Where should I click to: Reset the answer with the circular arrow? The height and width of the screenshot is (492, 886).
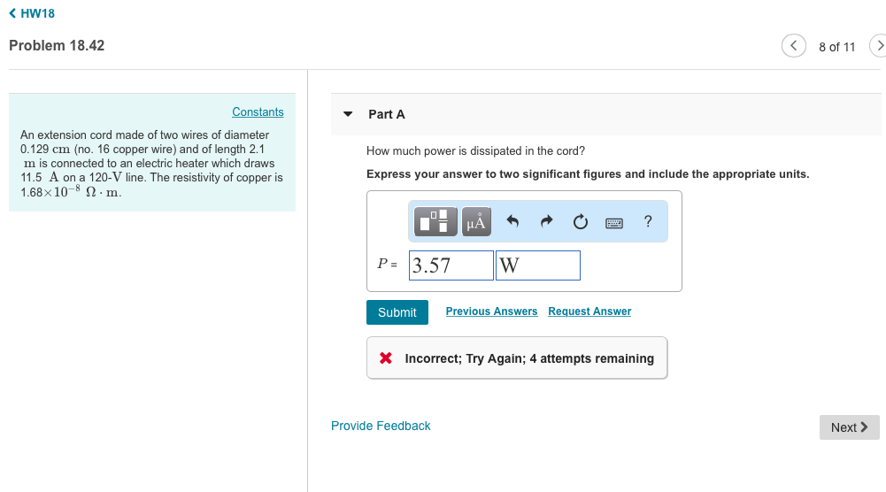tap(580, 222)
